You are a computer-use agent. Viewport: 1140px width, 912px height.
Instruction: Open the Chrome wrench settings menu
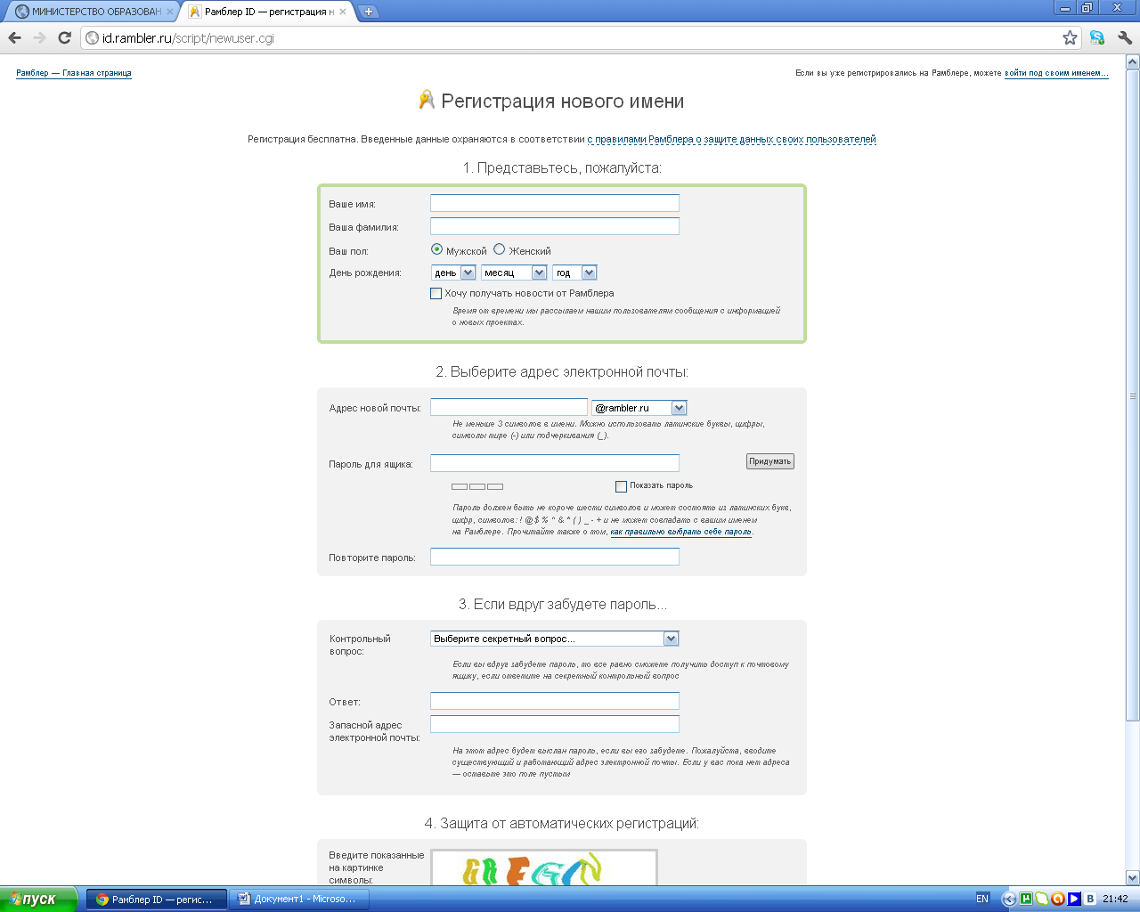point(1125,37)
